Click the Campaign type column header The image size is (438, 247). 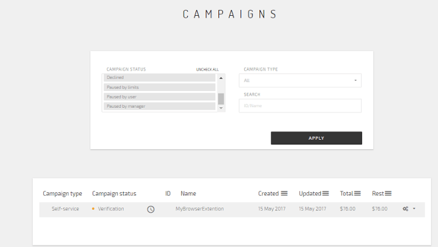(x=62, y=194)
